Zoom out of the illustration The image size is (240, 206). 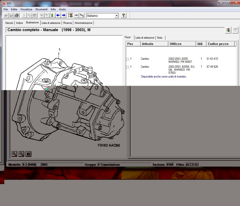pos(21,154)
